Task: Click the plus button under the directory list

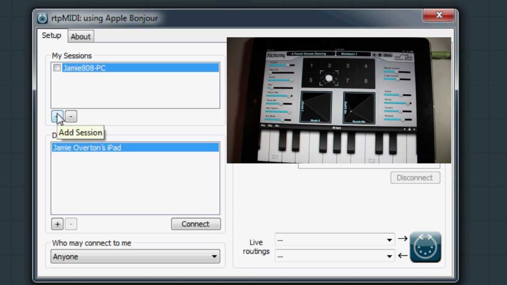Action: [57, 224]
